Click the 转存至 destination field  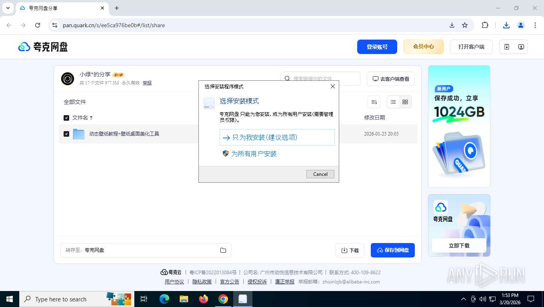pos(146,250)
